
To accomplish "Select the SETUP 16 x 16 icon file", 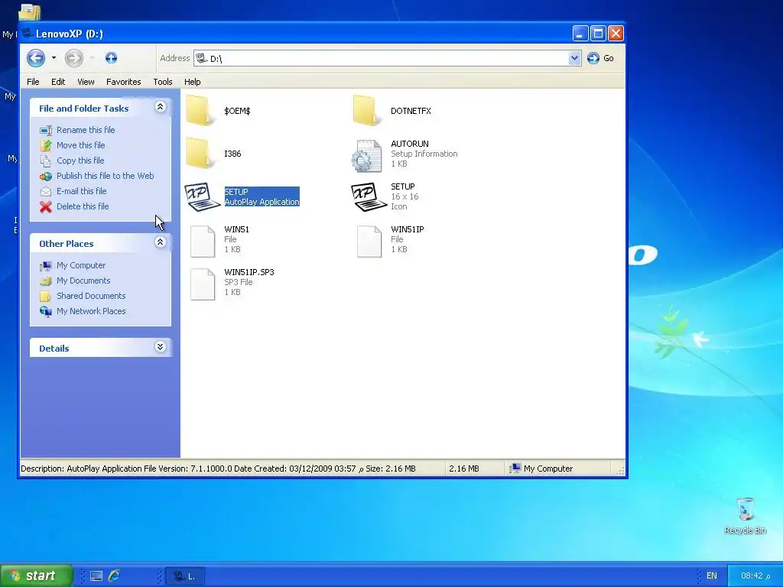I will pos(369,196).
